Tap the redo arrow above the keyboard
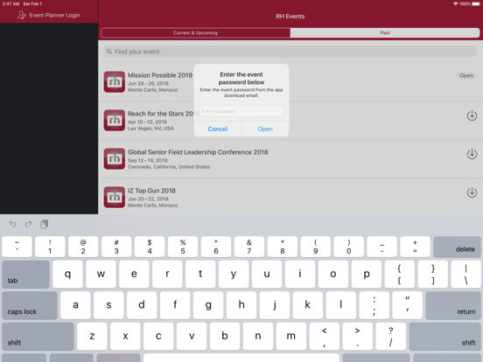The image size is (483, 362). click(x=28, y=224)
